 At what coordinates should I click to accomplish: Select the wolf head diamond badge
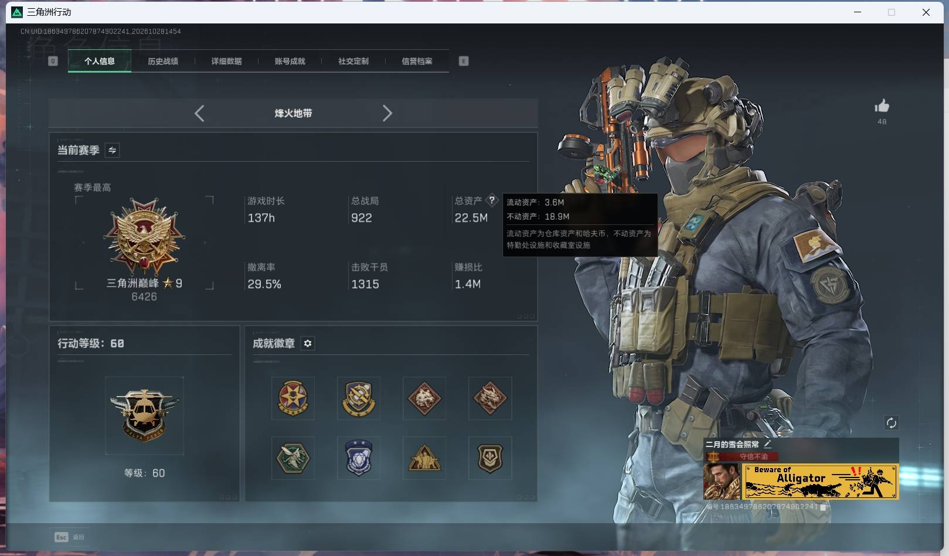(x=424, y=398)
